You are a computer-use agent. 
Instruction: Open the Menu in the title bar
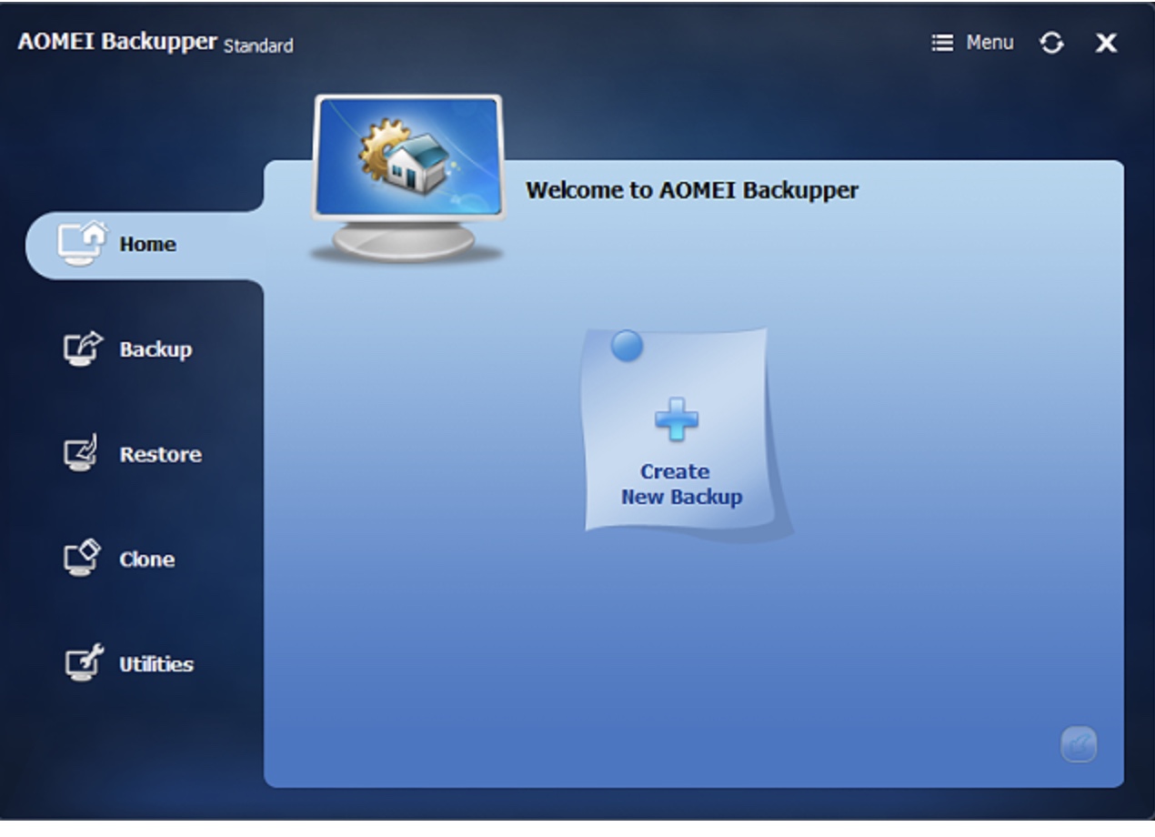(972, 43)
